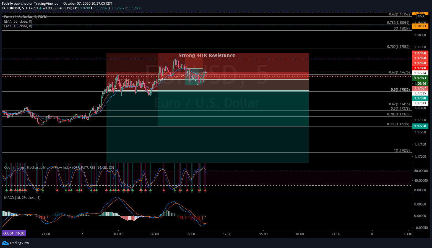Click the white 1.17635 price label
Image resolution: width=432 pixels, height=248 pixels.
[x=420, y=93]
